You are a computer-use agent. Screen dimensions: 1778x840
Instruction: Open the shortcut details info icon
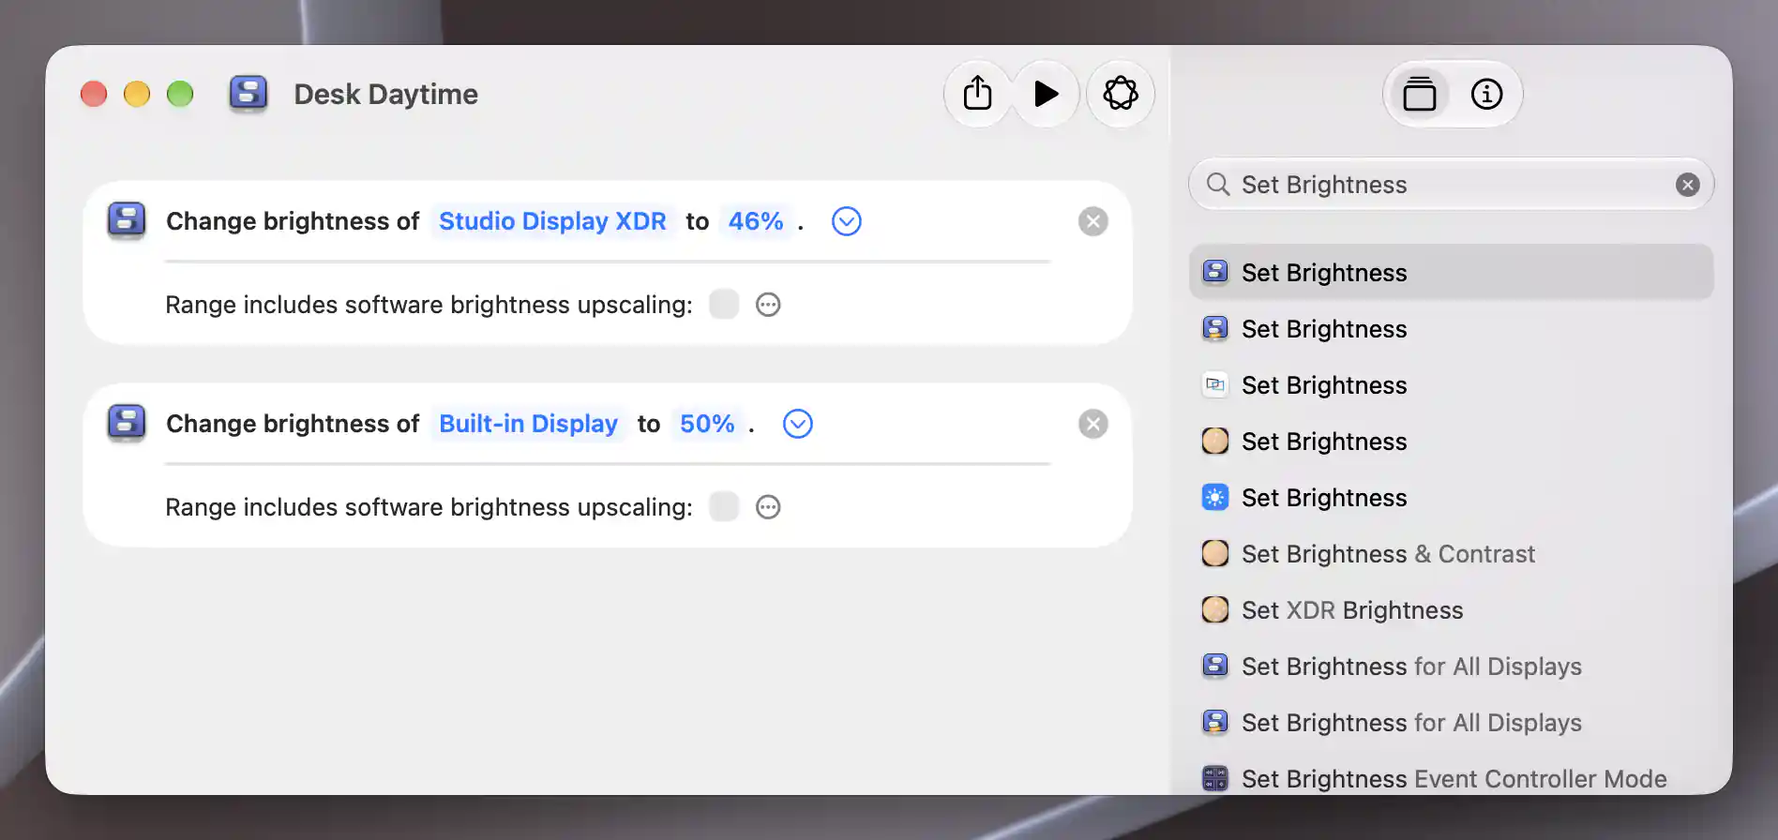(1486, 94)
